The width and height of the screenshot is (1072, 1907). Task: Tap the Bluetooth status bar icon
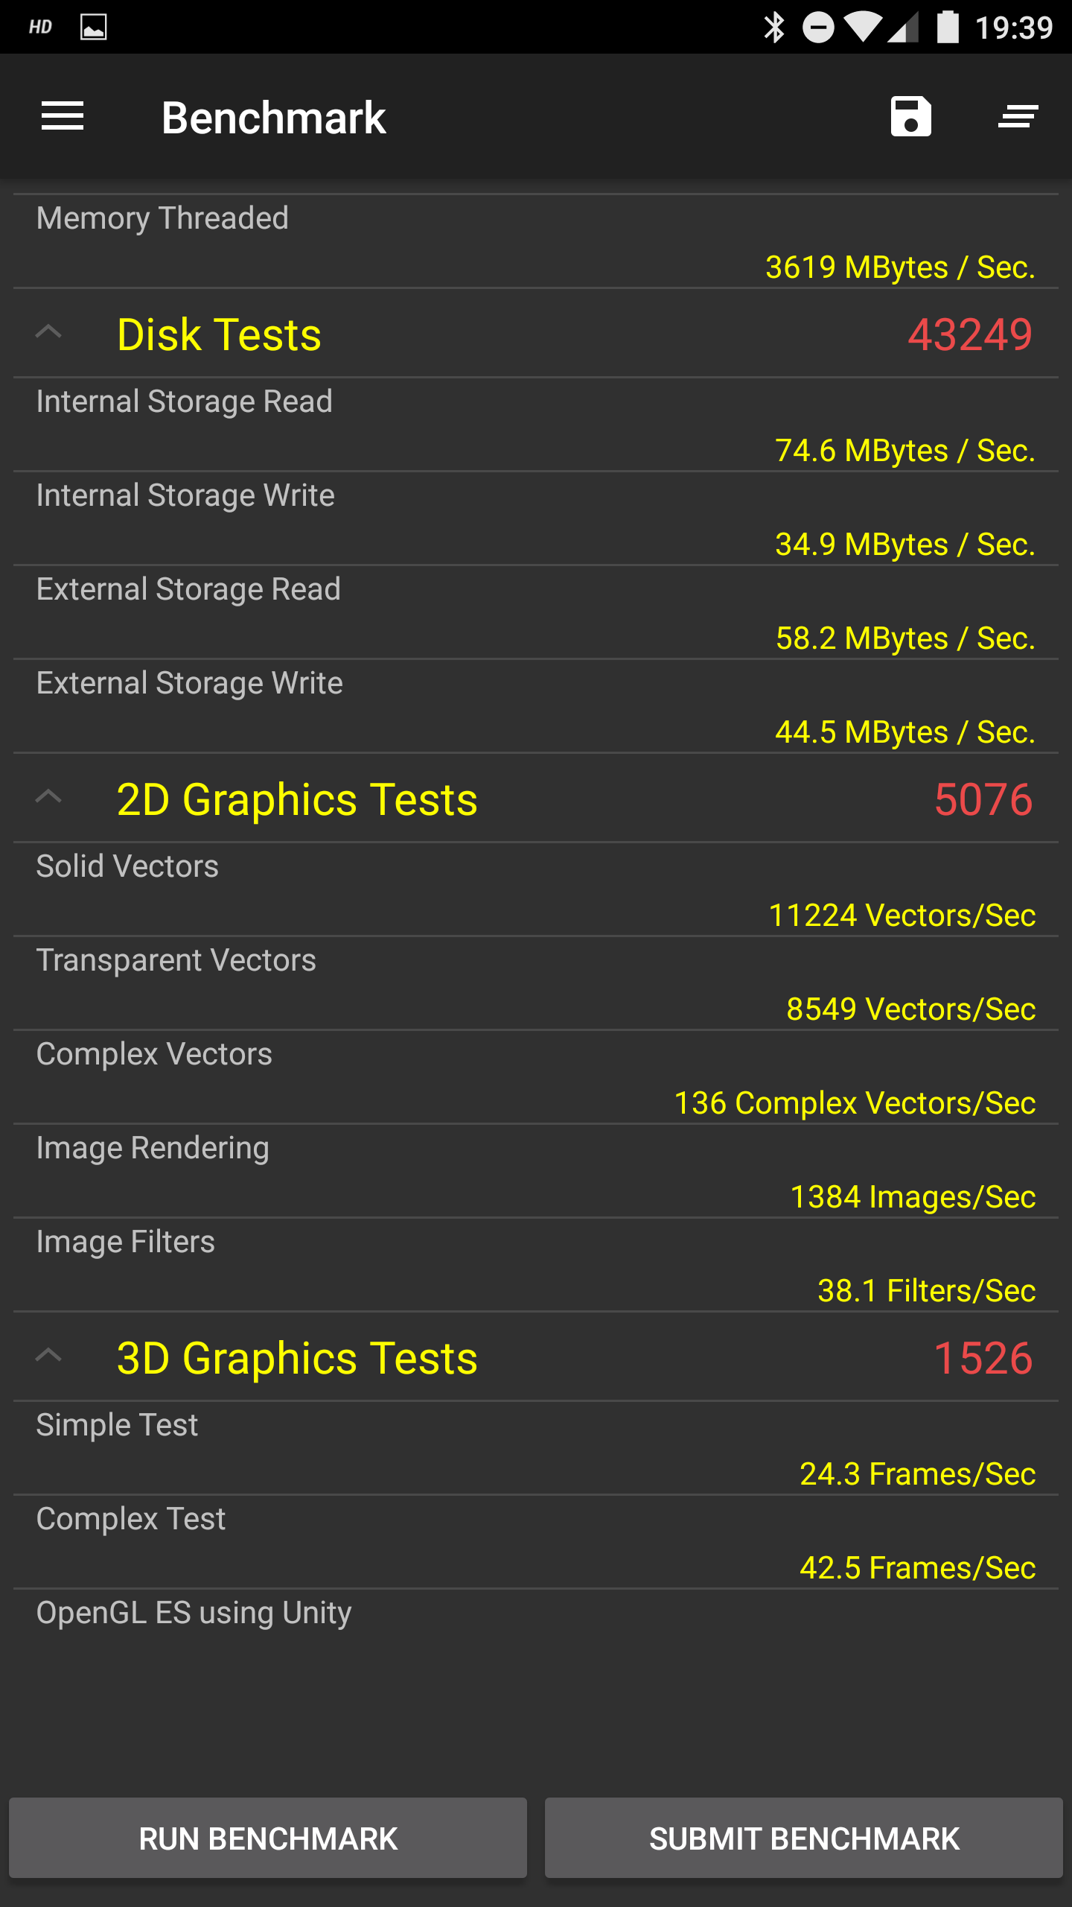point(774,28)
